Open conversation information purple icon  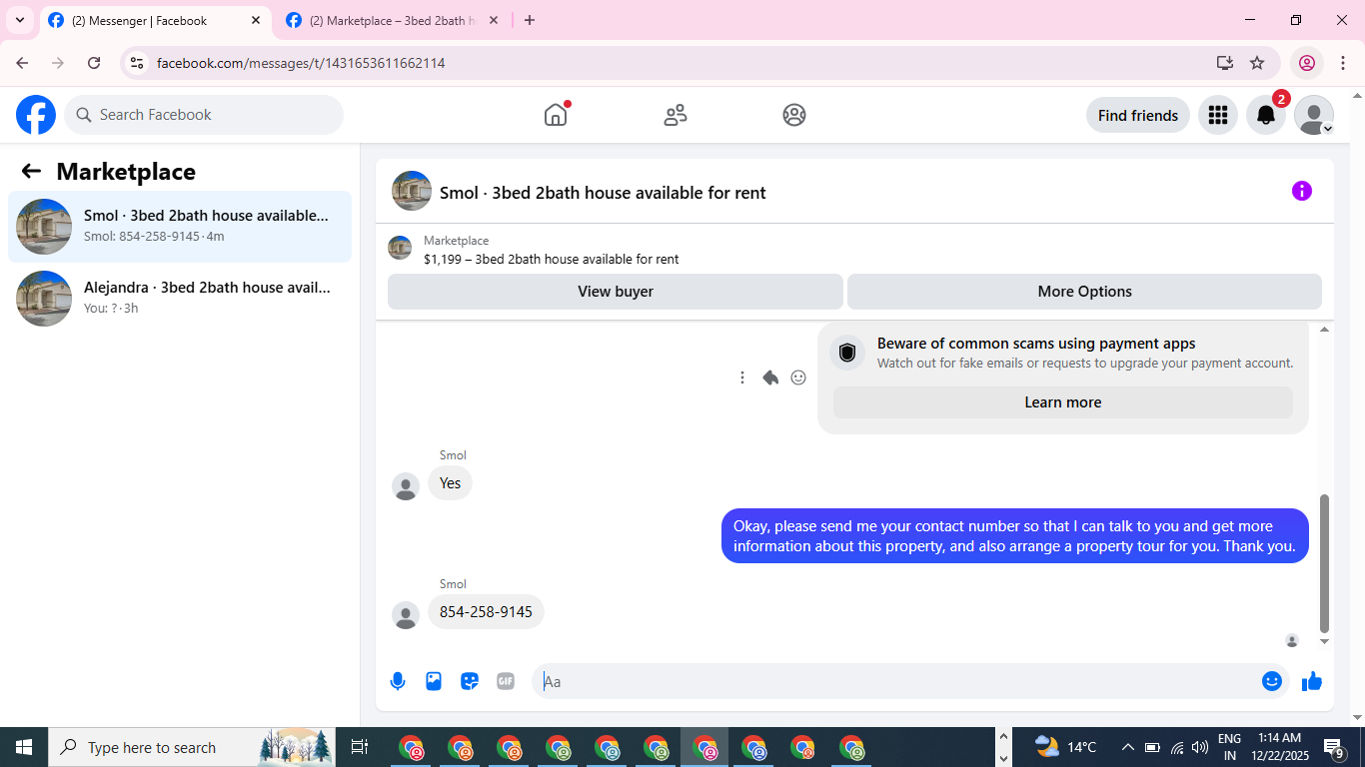(x=1301, y=191)
